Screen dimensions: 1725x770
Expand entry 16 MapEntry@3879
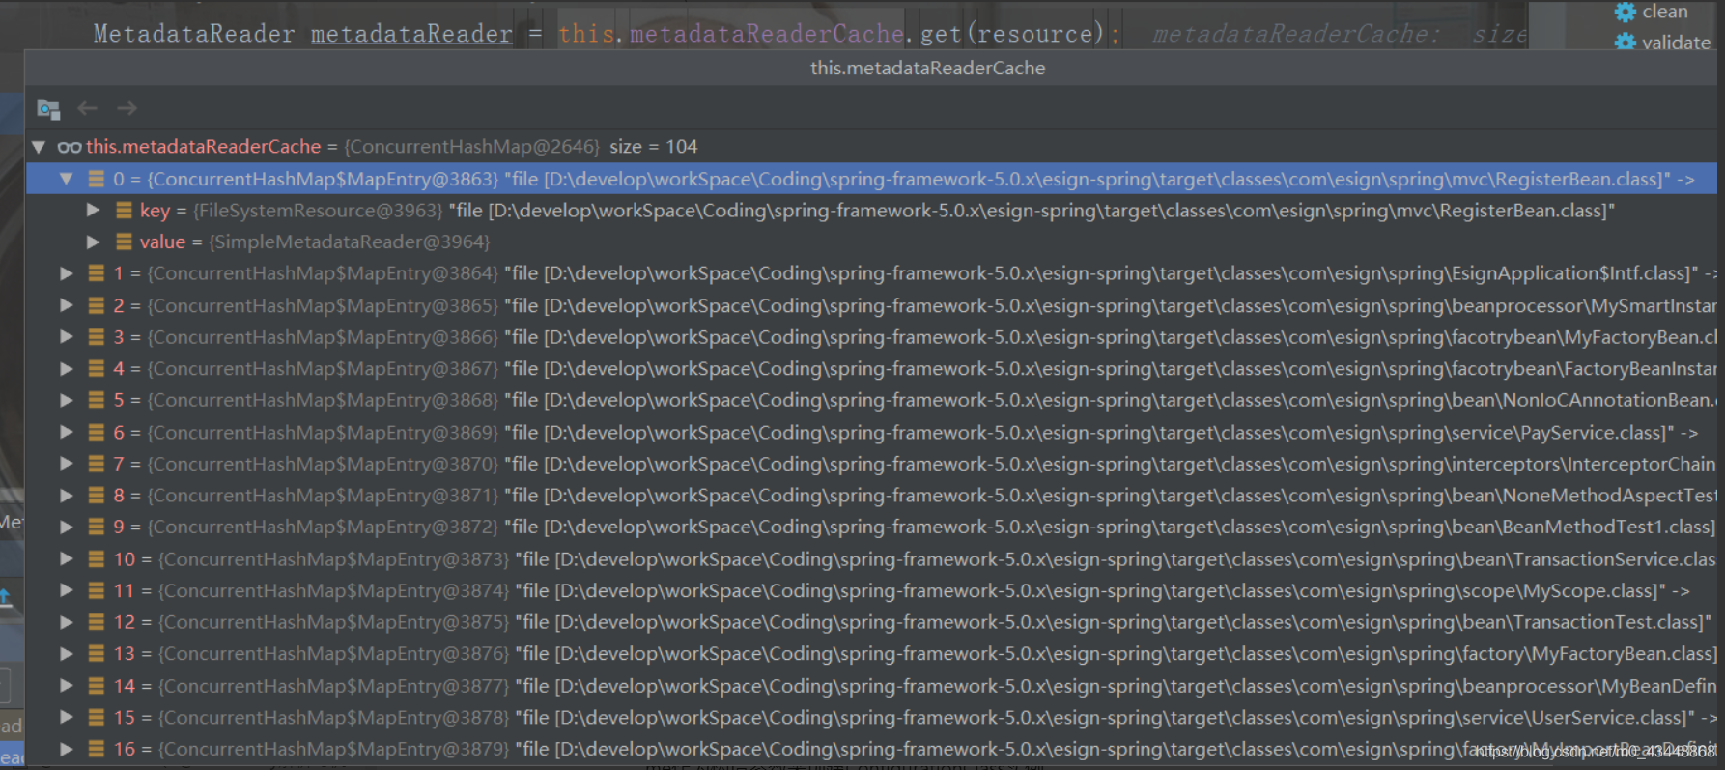point(66,749)
